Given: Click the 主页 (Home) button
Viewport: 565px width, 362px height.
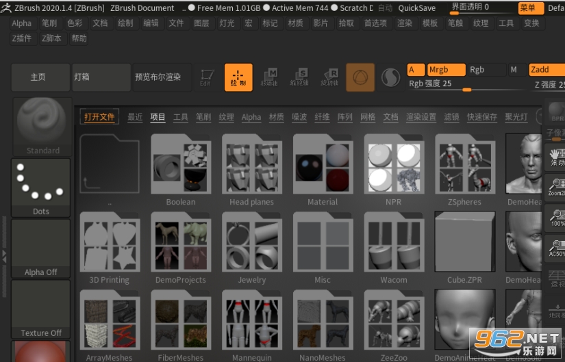Looking at the screenshot, I should coord(40,77).
